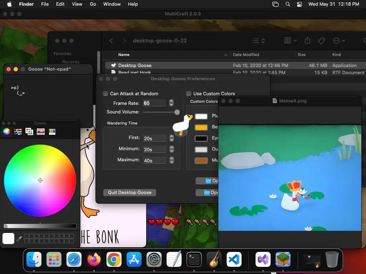Click the black eye color swatch
Screen dimensions: 366x274
click(201, 138)
